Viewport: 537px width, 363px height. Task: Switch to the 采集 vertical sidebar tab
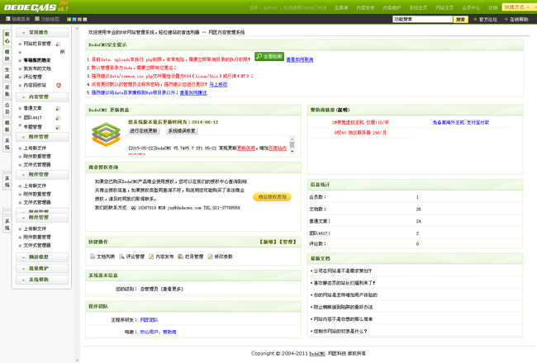tap(7, 91)
